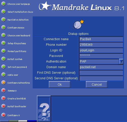Click the star beside Format partitions

(x=4, y=51)
